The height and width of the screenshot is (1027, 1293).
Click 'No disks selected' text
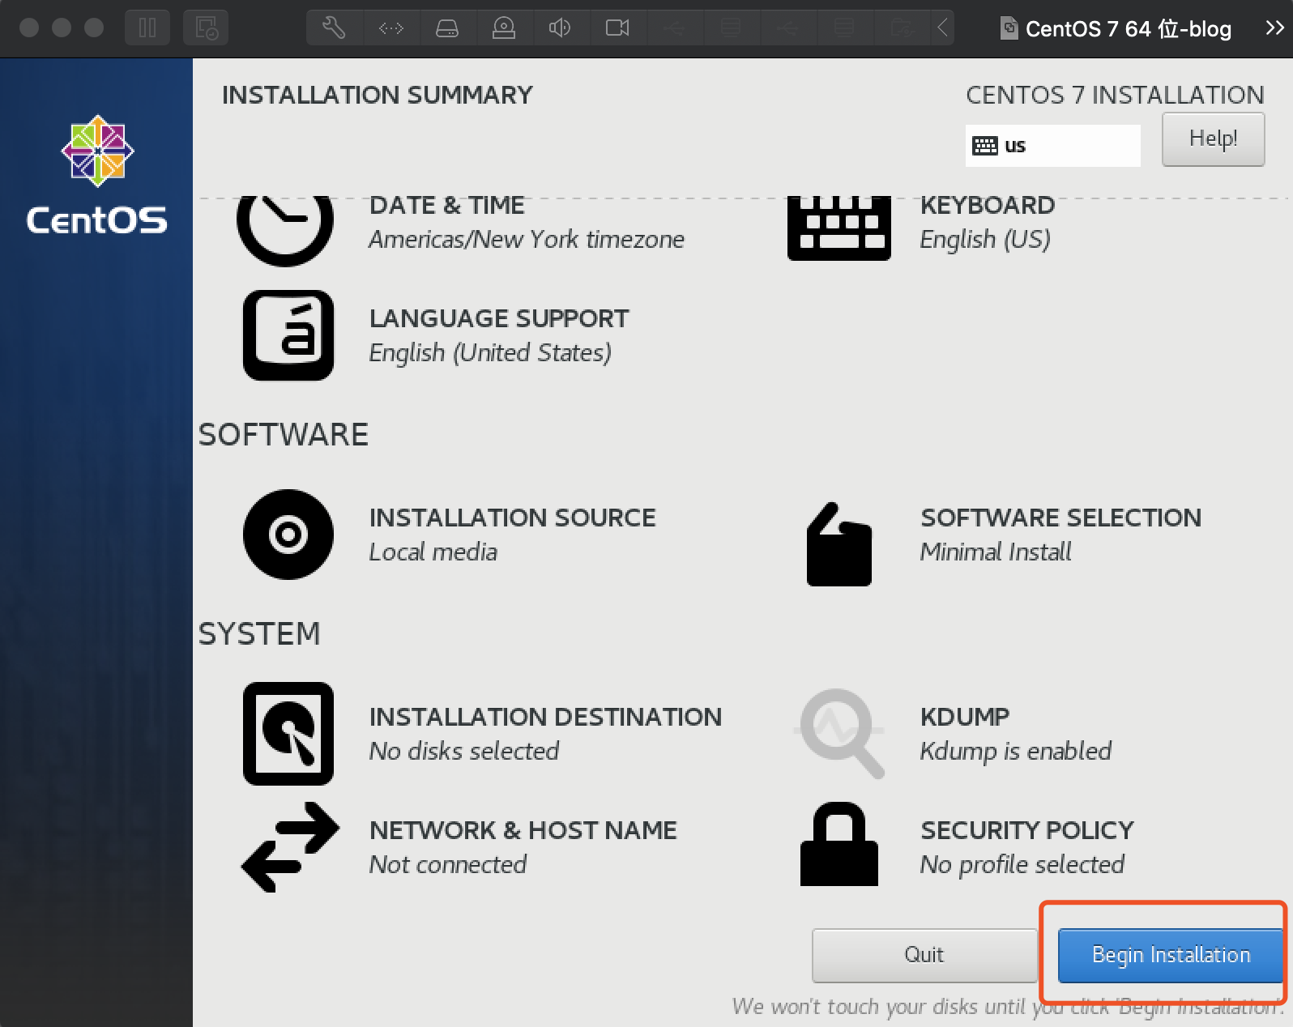pyautogui.click(x=464, y=752)
